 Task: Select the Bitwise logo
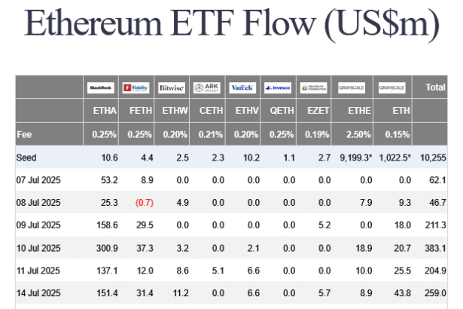[172, 87]
